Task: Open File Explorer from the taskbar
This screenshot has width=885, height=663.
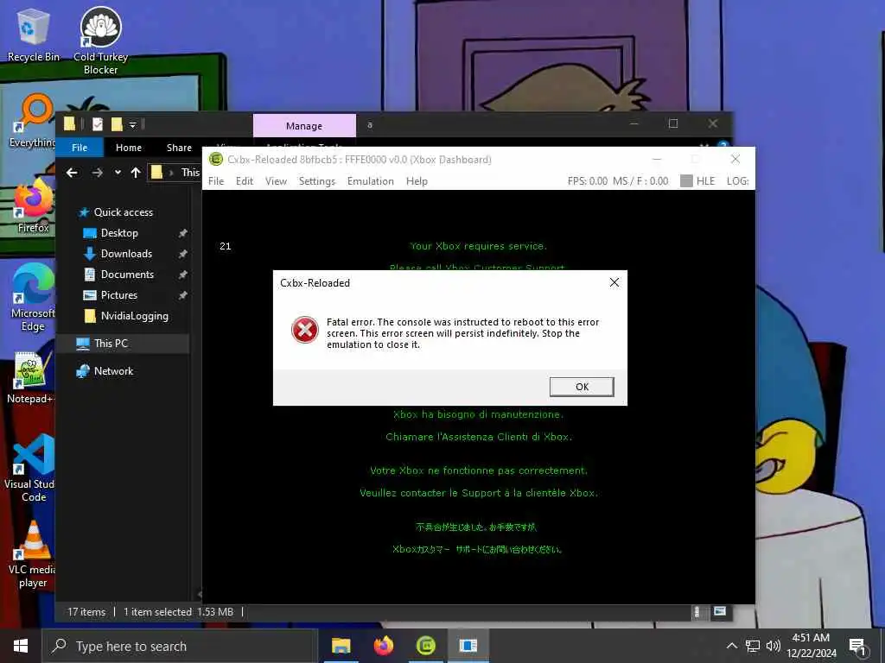Action: (x=341, y=646)
